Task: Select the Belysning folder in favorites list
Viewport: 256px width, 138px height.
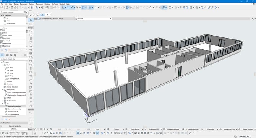Action: coord(6,46)
